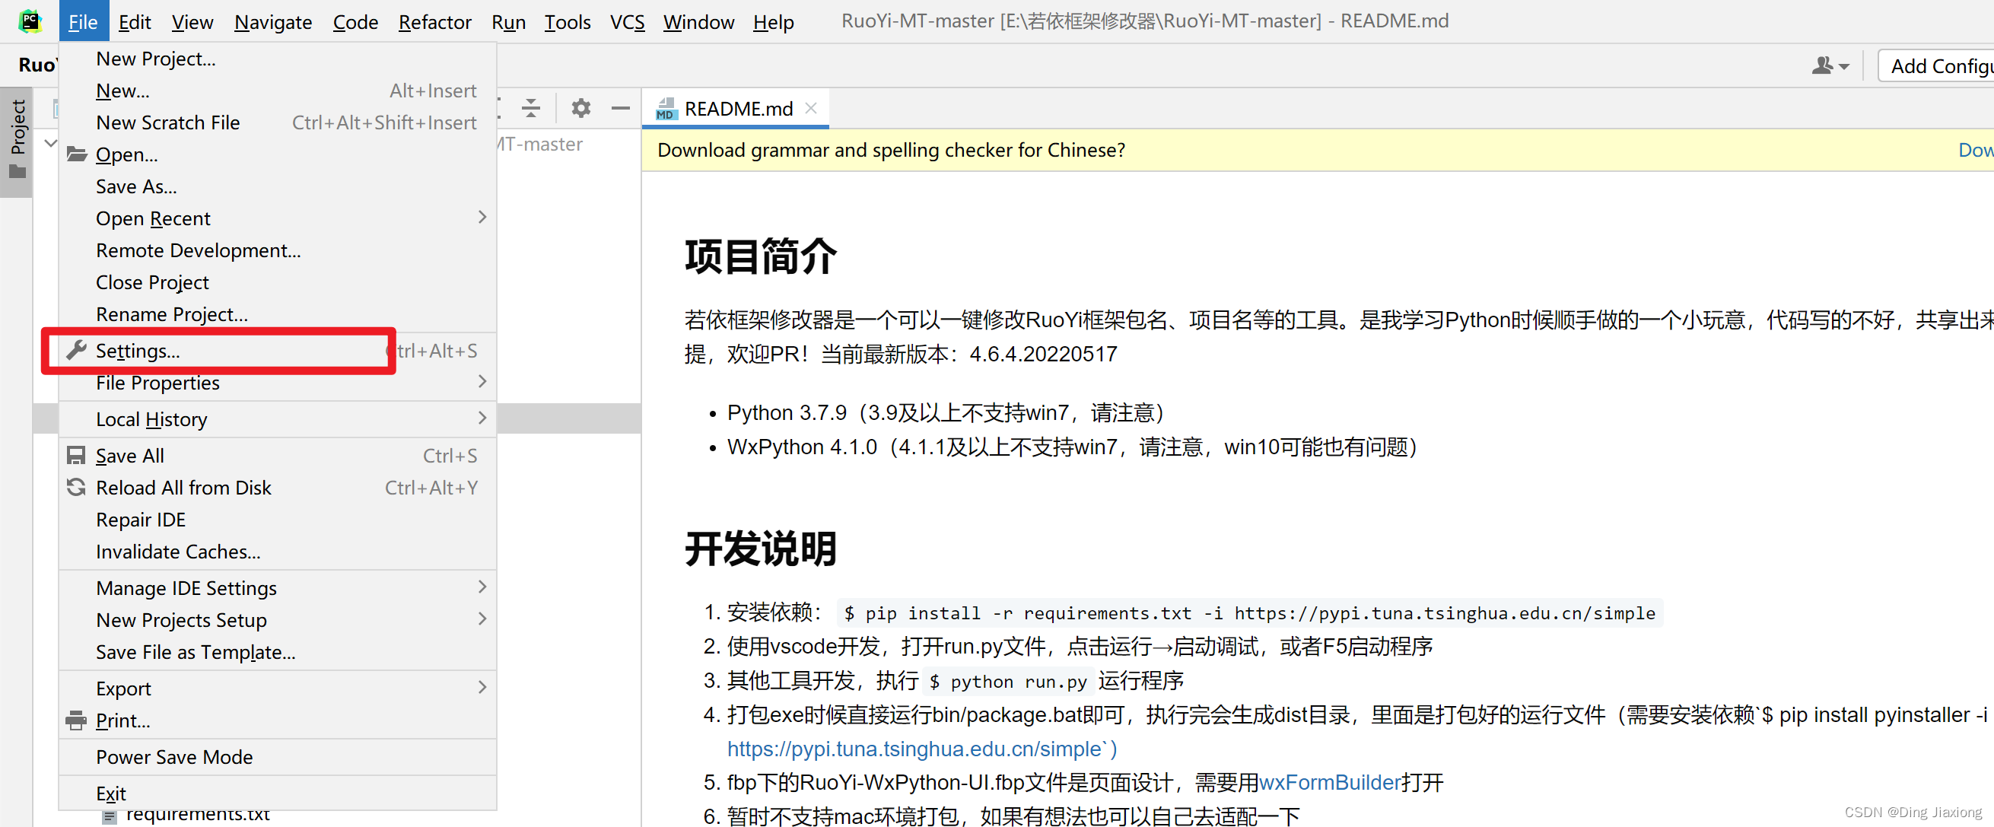Select Repair IDE entry
This screenshot has height=827, width=1994.
[277, 520]
